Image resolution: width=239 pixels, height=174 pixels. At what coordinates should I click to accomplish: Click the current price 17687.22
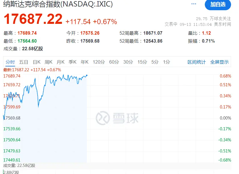33,19
